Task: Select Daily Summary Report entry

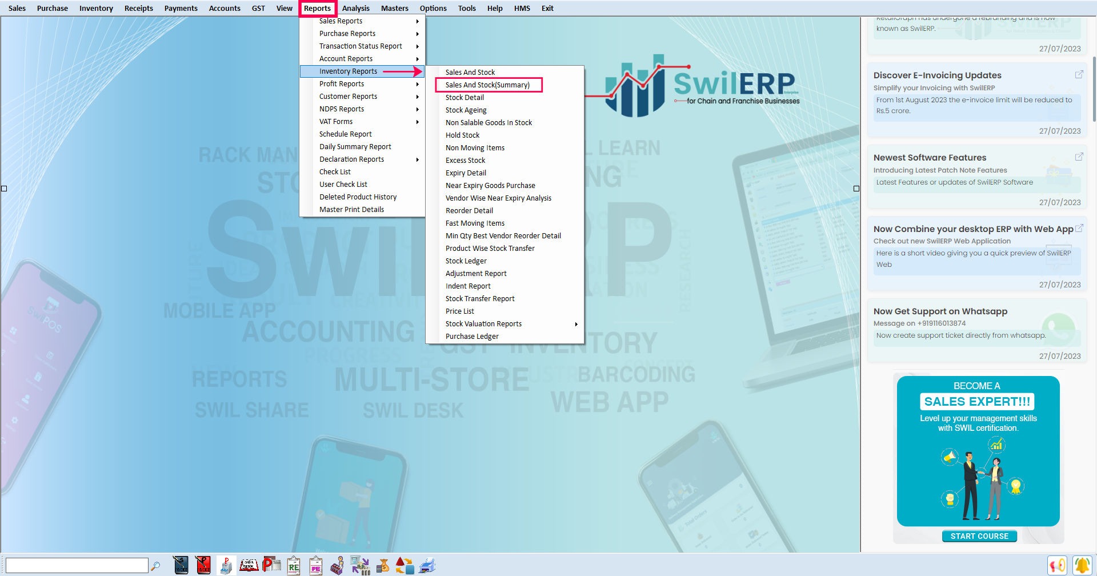Action: (x=362, y=147)
